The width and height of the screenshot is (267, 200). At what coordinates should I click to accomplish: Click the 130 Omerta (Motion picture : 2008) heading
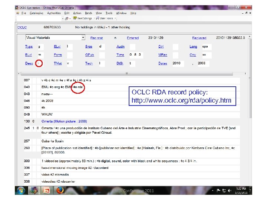[x=64, y=121]
